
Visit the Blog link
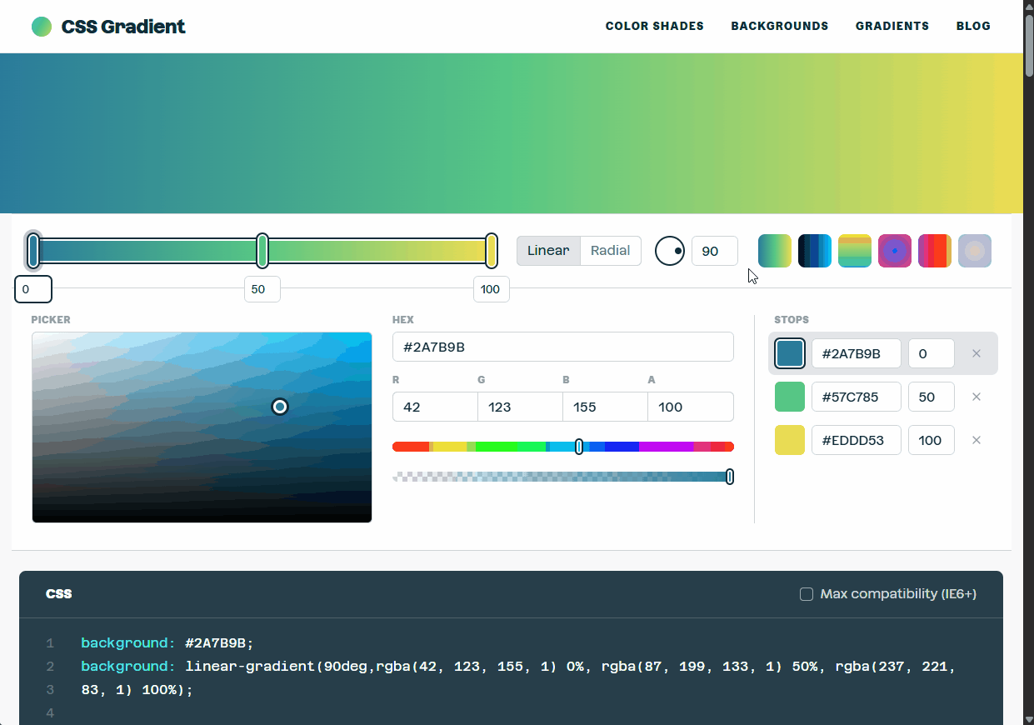pos(973,26)
